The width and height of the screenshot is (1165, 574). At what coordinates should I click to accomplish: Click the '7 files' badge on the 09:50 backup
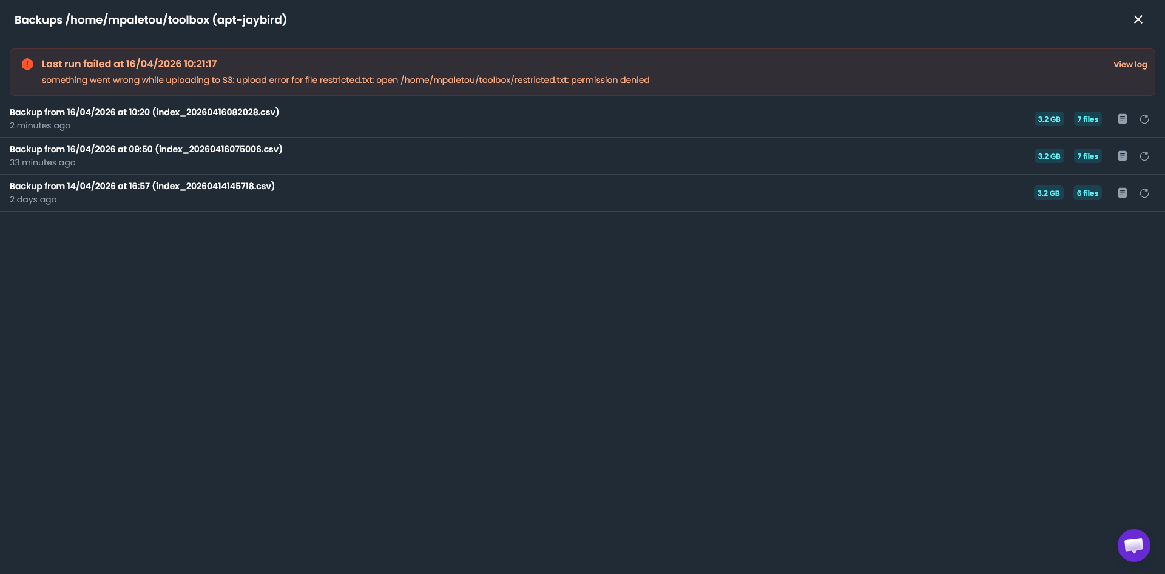point(1087,156)
